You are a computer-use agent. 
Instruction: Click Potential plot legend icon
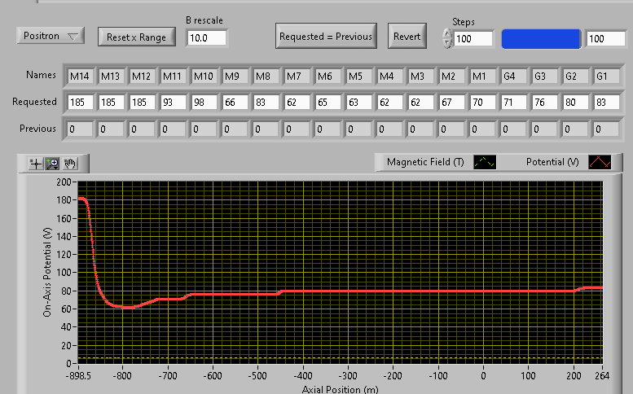601,162
